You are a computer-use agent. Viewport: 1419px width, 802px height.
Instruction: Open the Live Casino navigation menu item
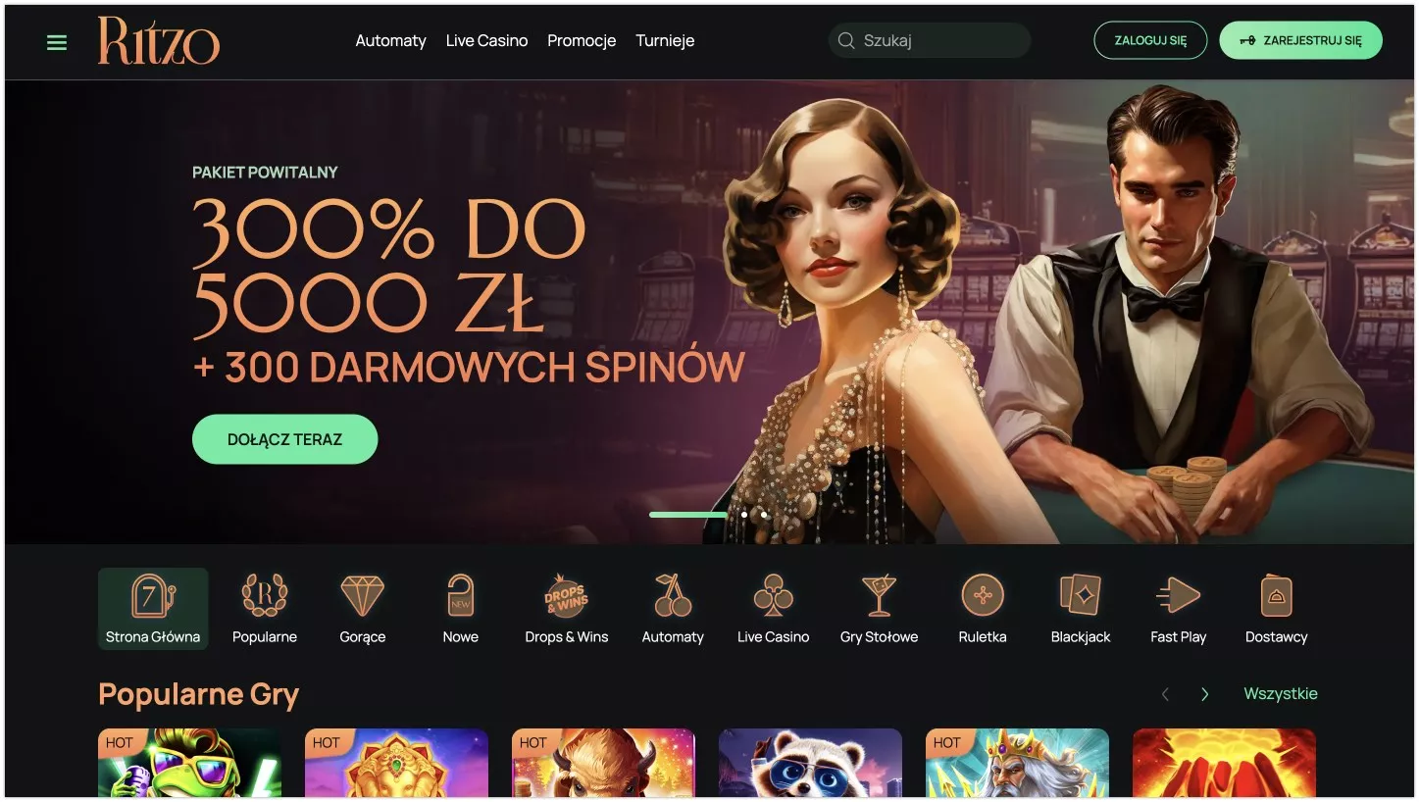click(486, 41)
